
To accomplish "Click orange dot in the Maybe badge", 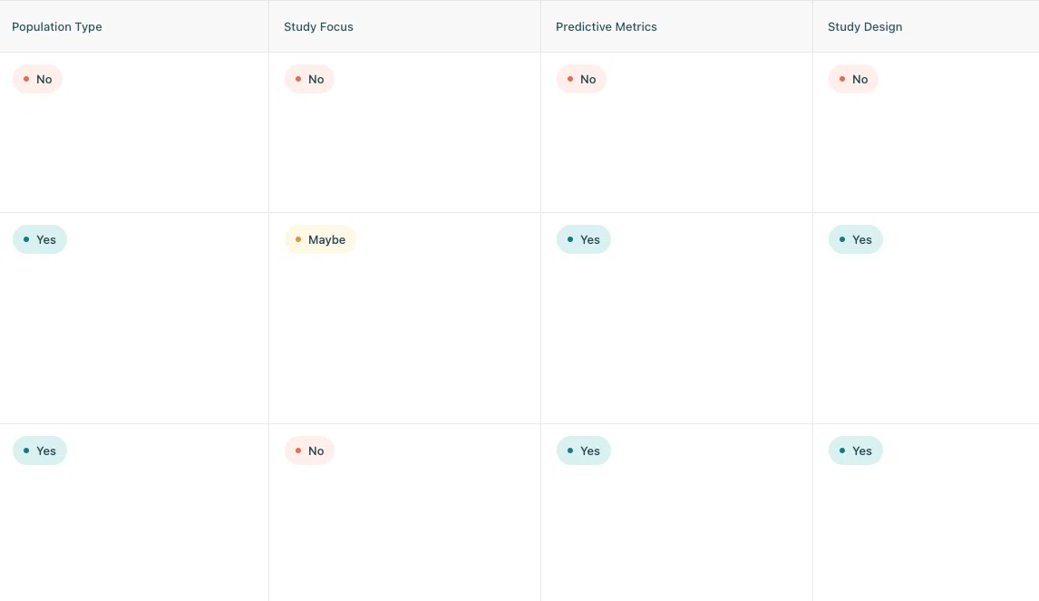I will pos(298,239).
